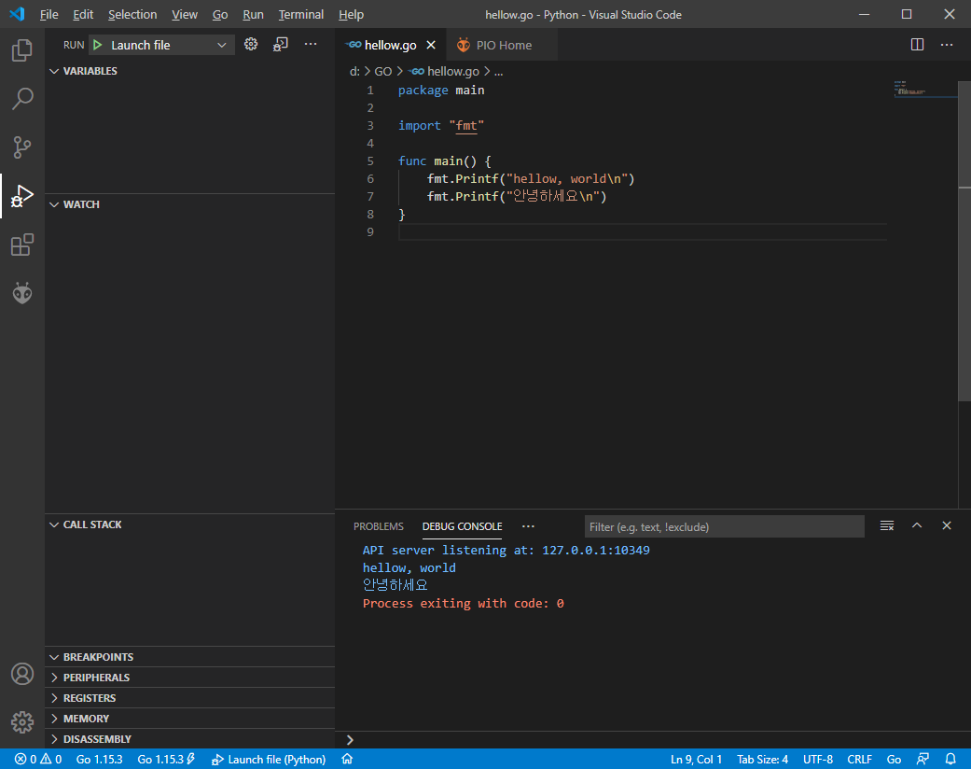Click Launch file (Python) in status bar

click(x=269, y=759)
